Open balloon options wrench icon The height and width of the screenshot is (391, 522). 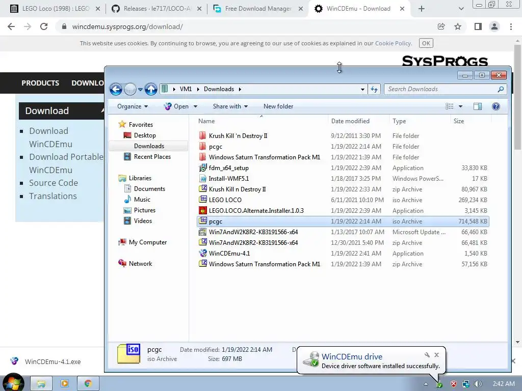coord(427,355)
